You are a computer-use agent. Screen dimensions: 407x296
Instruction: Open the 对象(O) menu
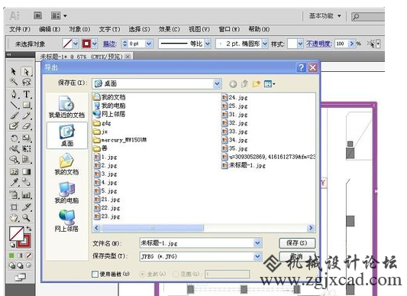[x=79, y=29]
